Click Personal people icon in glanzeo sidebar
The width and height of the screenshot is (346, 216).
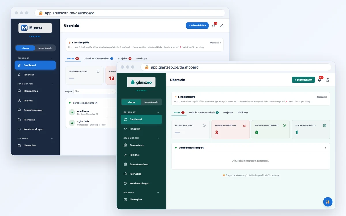pyautogui.click(x=125, y=155)
